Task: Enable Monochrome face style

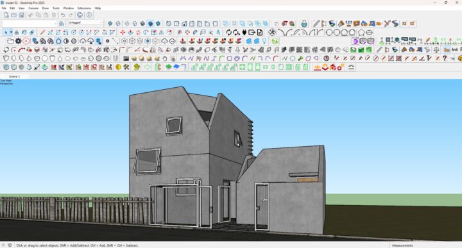Action: 158,24
